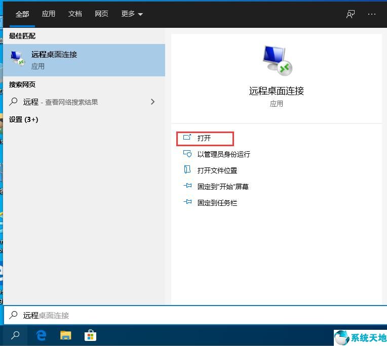Click the remote desktop icon in best match
This screenshot has height=346, width=387.
(x=18, y=59)
